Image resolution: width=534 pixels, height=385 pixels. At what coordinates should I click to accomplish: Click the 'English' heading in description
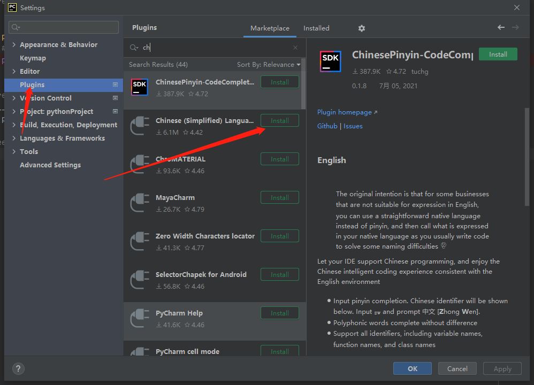click(331, 160)
